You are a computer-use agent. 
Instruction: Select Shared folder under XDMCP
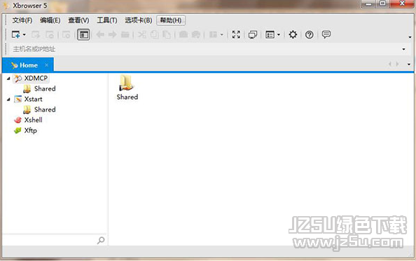[x=39, y=88]
